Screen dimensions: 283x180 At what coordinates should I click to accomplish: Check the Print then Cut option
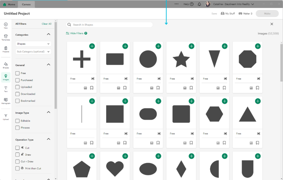17,168
